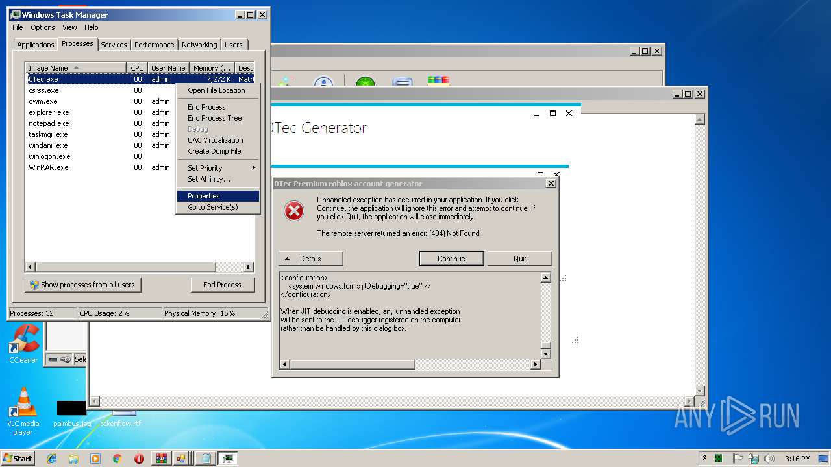Click Show processes from all users button

[x=83, y=285]
